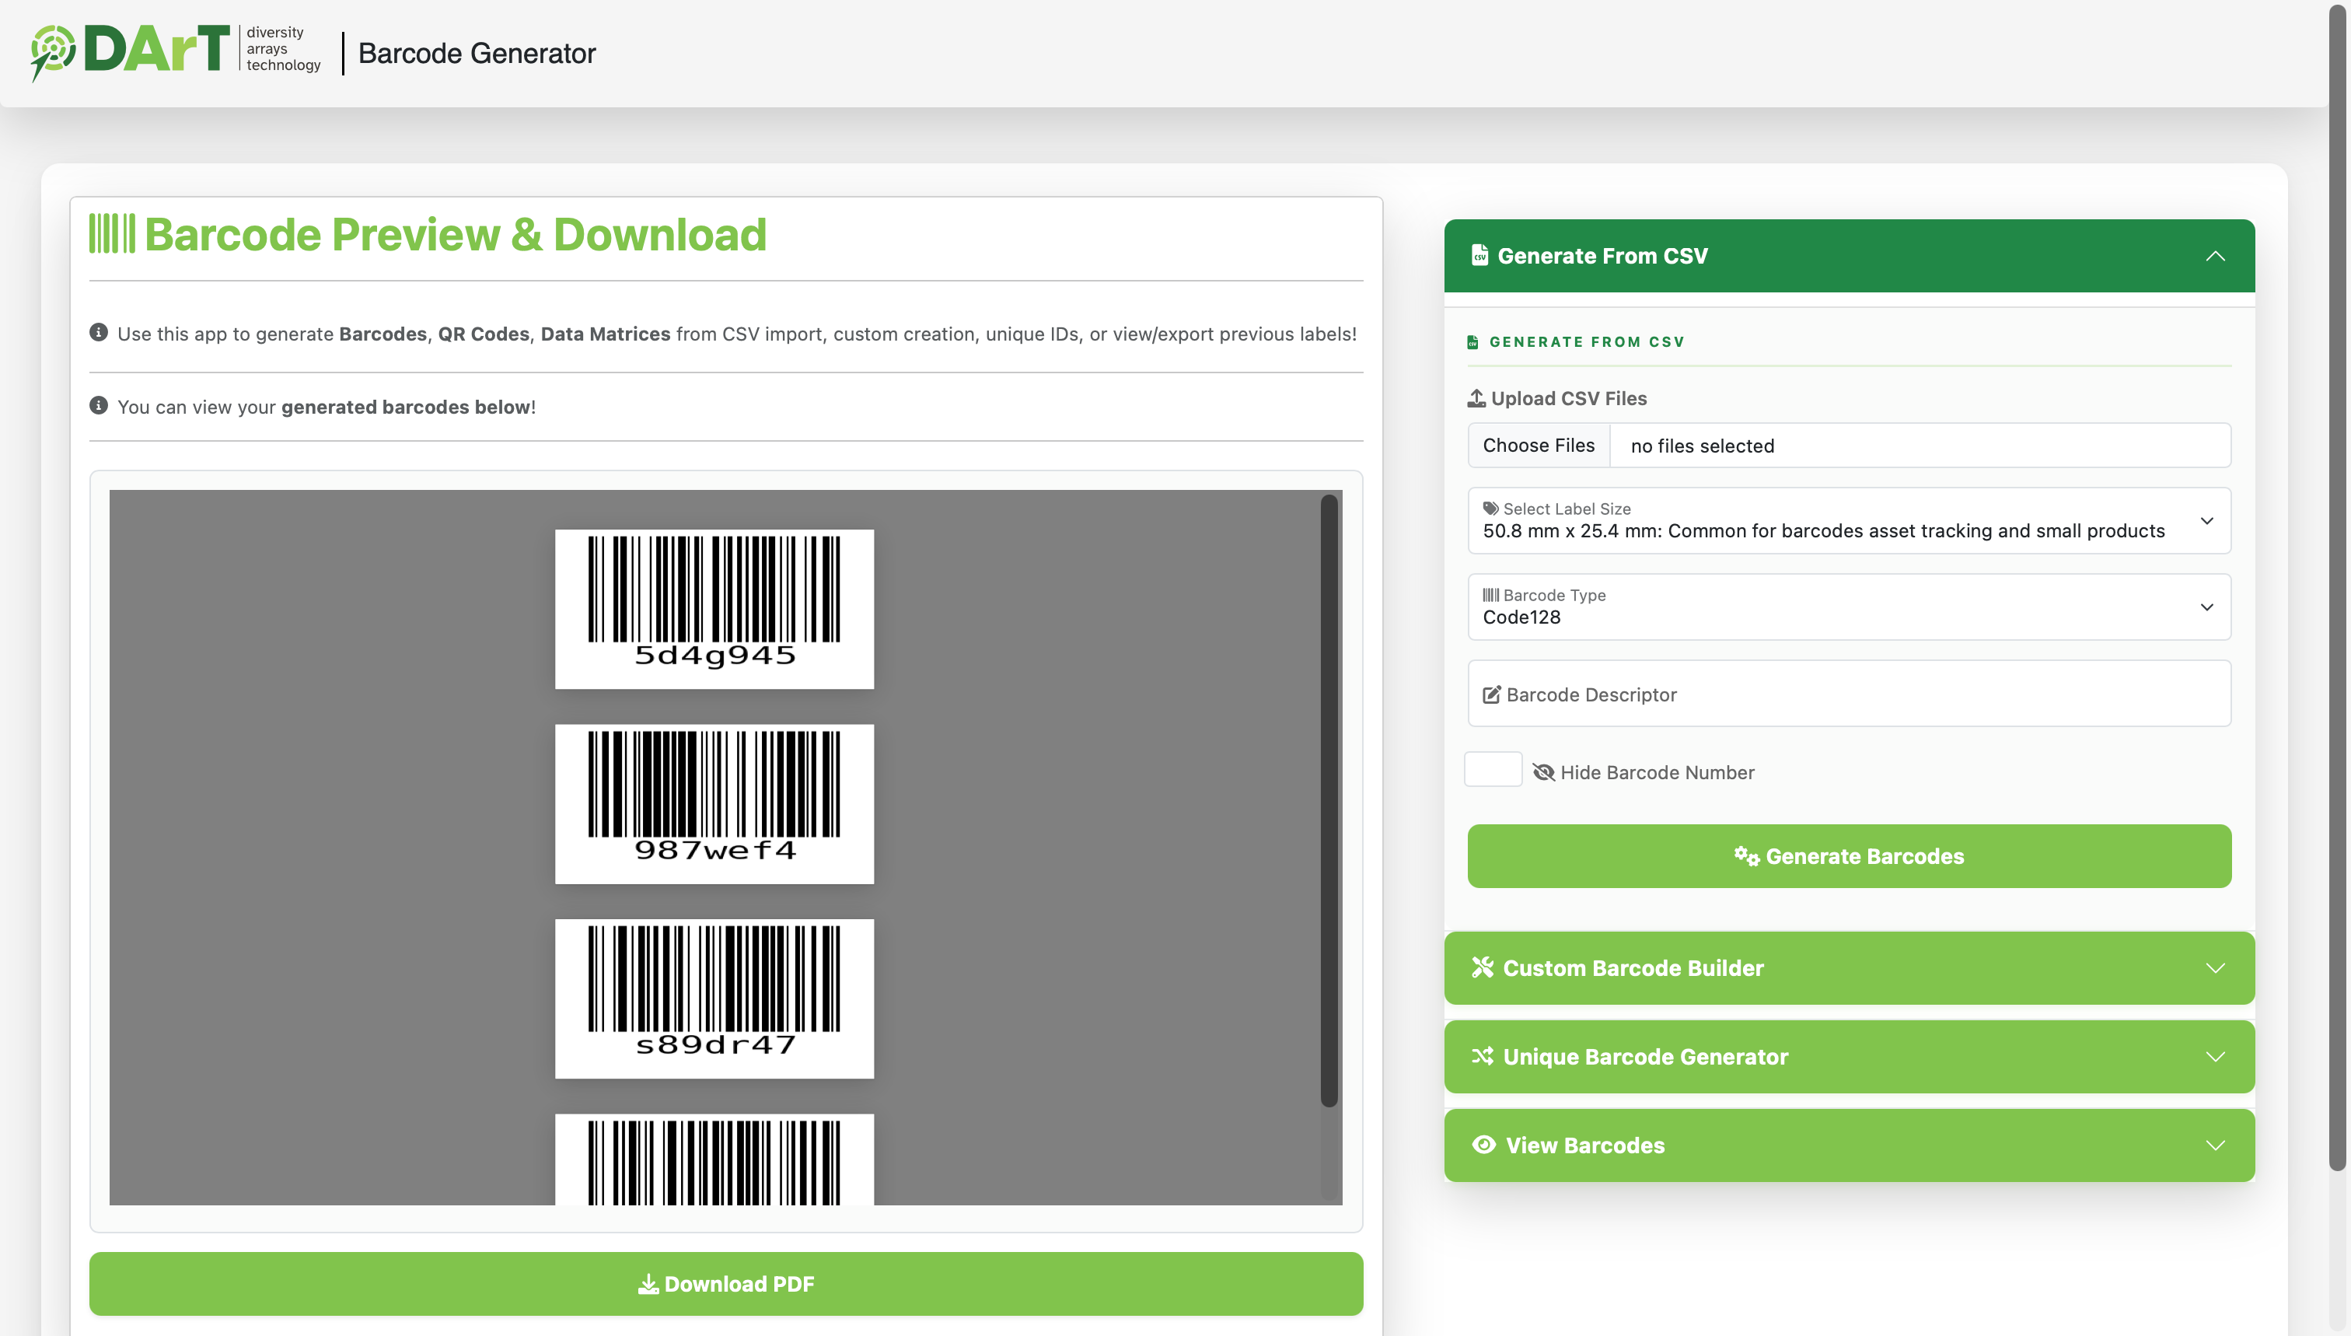Expand the View Barcodes section
This screenshot has width=2351, height=1336.
[1848, 1145]
